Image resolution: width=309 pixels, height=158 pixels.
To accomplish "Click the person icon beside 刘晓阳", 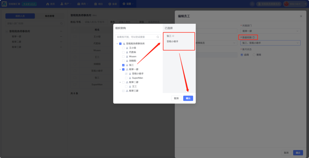I will coord(127,61).
